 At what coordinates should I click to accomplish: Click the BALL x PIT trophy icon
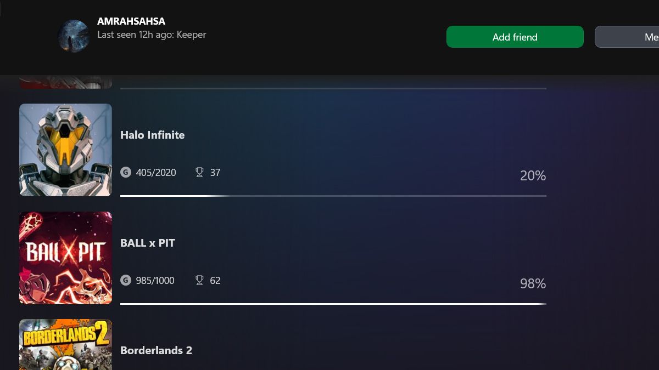199,281
